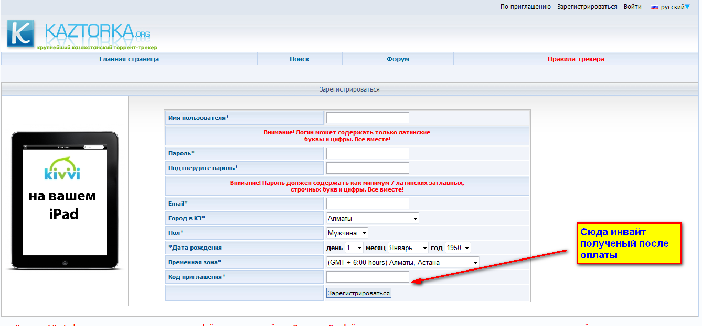Click the Зарегистрироваться section header text
This screenshot has width=702, height=326.
pos(349,89)
